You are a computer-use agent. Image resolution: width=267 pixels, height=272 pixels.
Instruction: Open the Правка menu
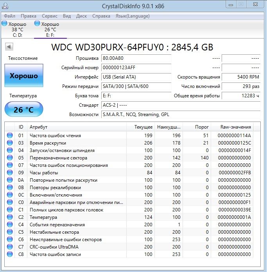pyautogui.click(x=29, y=16)
